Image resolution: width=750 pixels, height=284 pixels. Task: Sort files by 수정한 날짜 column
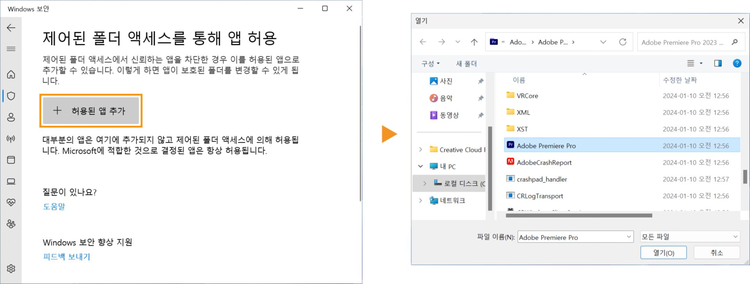[x=680, y=80]
